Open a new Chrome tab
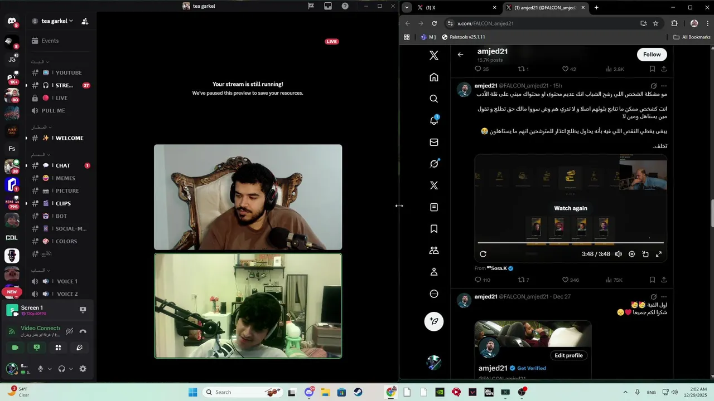This screenshot has width=714, height=401. pyautogui.click(x=596, y=8)
